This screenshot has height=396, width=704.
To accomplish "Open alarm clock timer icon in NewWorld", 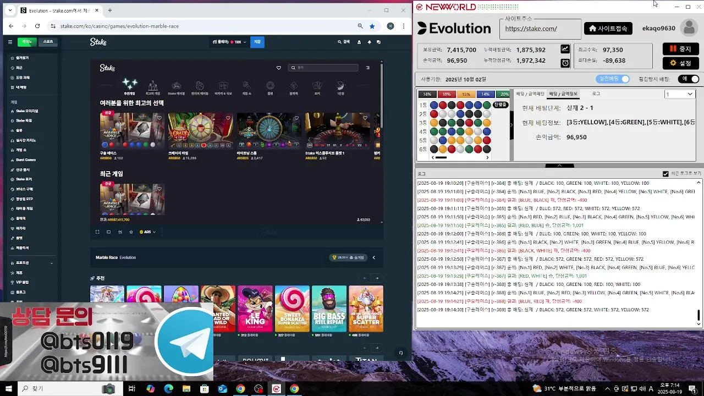I will (x=565, y=63).
